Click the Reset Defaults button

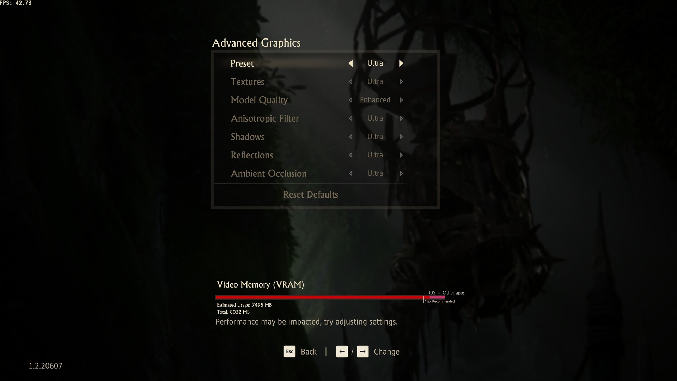point(311,194)
